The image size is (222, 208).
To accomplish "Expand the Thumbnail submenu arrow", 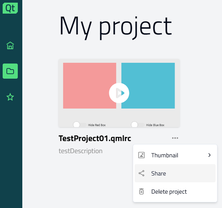I will [210, 155].
